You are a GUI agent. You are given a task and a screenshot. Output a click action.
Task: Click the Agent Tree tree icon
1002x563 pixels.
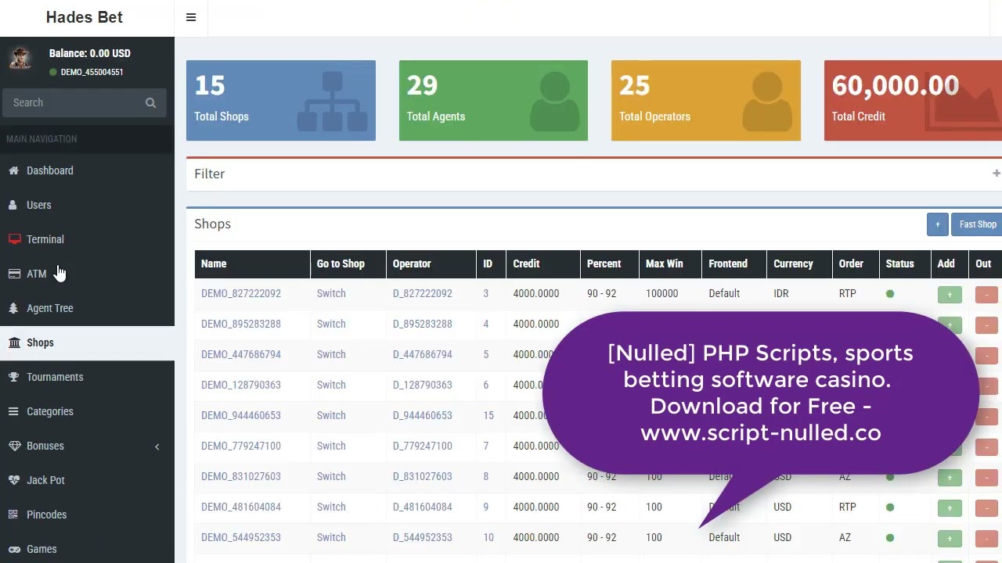(13, 308)
